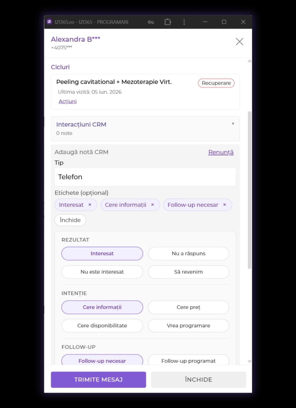Click the Ultima vizită: 05 iun. 2026 text

[90, 92]
